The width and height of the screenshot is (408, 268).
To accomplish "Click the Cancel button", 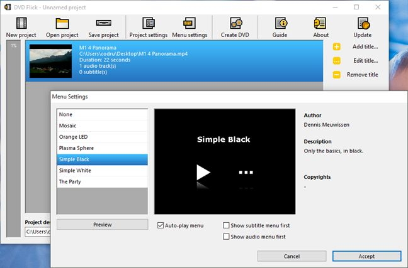I will [292, 256].
